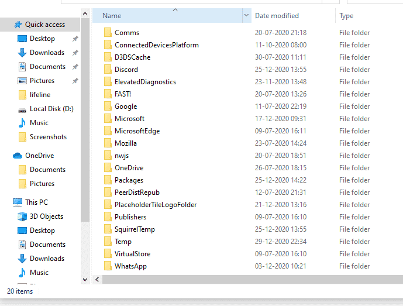Image resolution: width=403 pixels, height=306 pixels.
Task: Click the Quick access star icon
Action: [18, 25]
